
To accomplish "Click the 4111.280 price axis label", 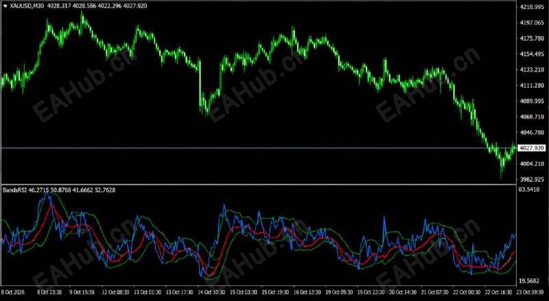I will [533, 86].
